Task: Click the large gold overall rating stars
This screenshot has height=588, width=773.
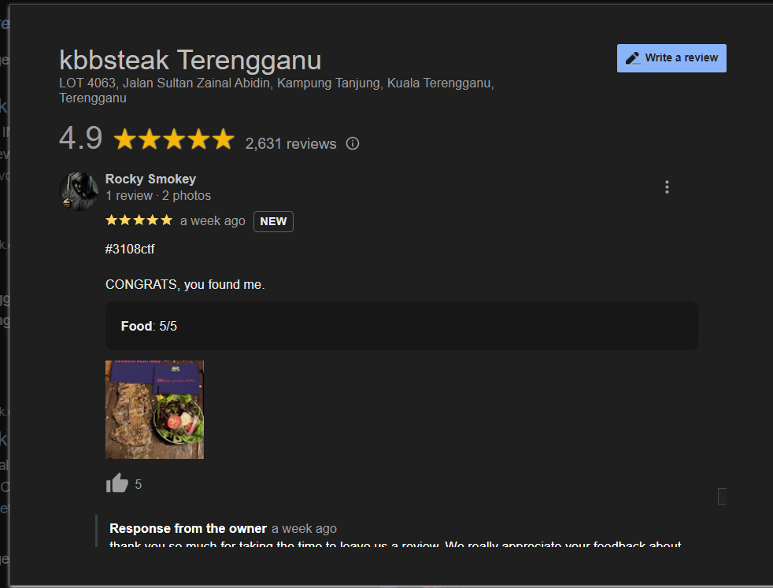Action: [174, 140]
